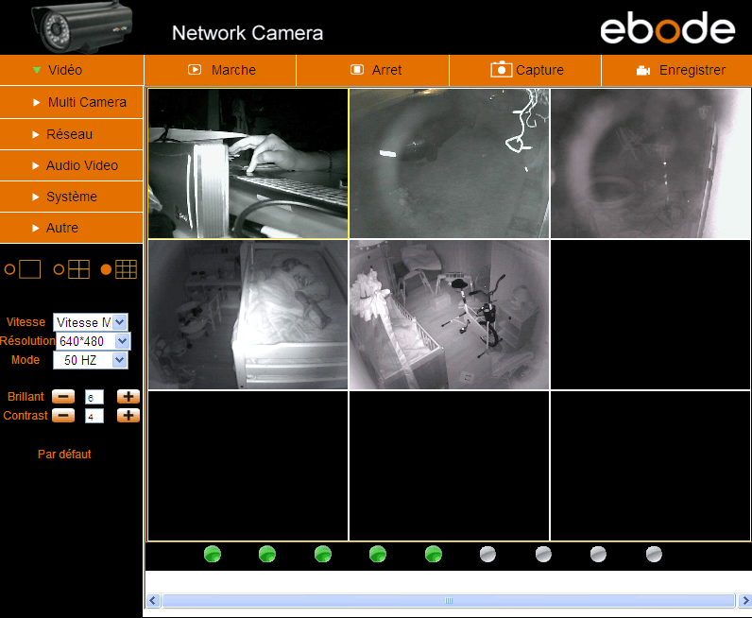Select feed showing baby in crib
This screenshot has width=752, height=618.
[248, 315]
